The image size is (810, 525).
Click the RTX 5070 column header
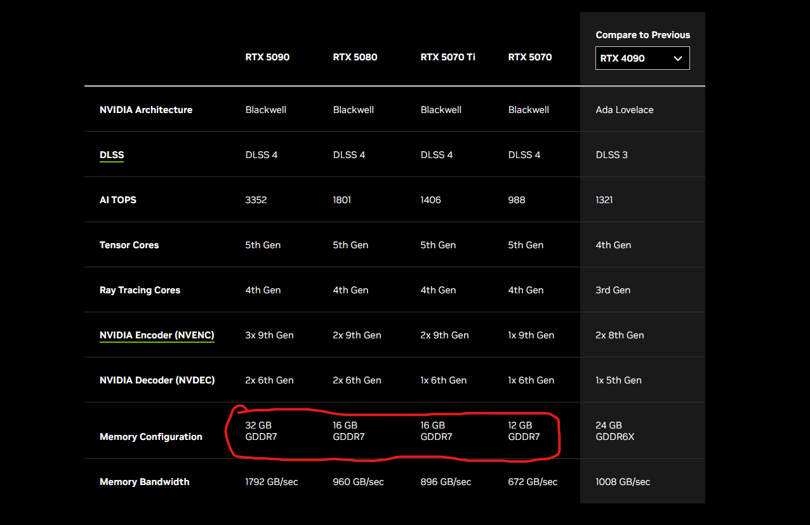pos(530,57)
